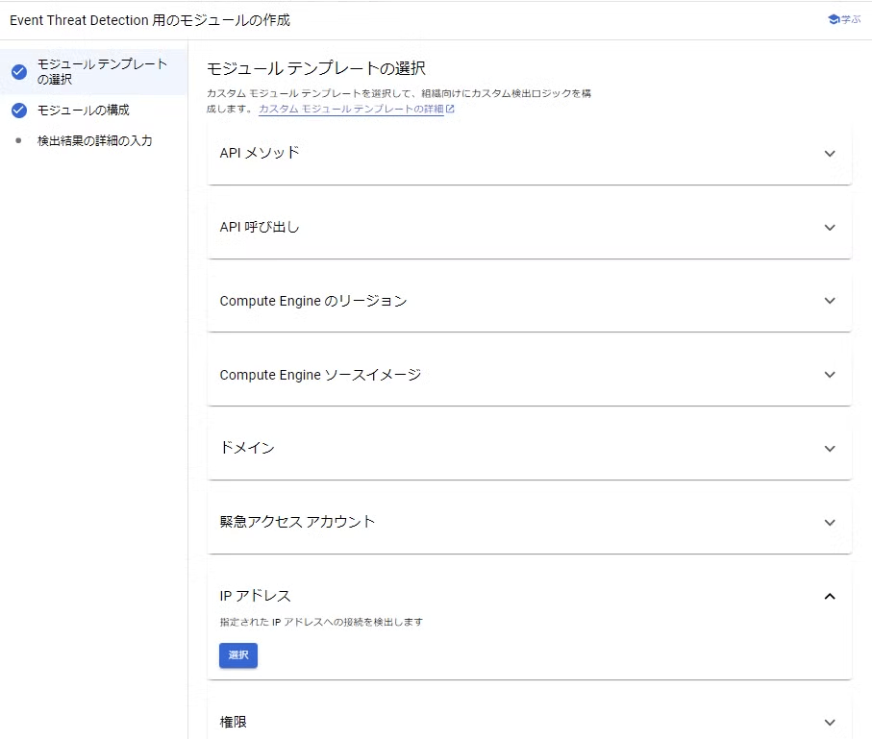Expand Compute Engine ソースイメージ chevron

[830, 375]
